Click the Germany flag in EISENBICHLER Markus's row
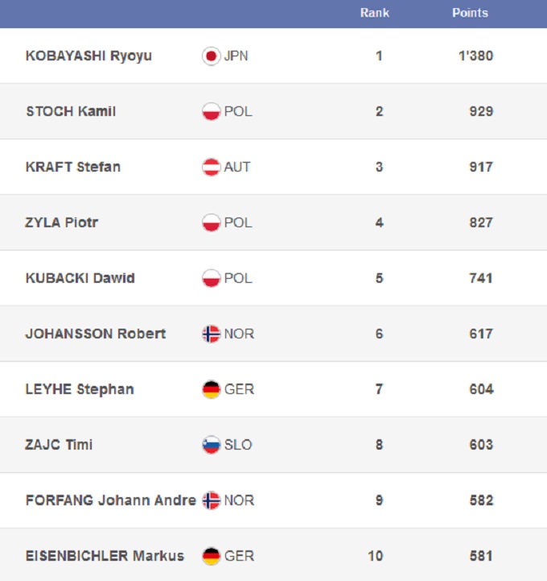 (211, 557)
